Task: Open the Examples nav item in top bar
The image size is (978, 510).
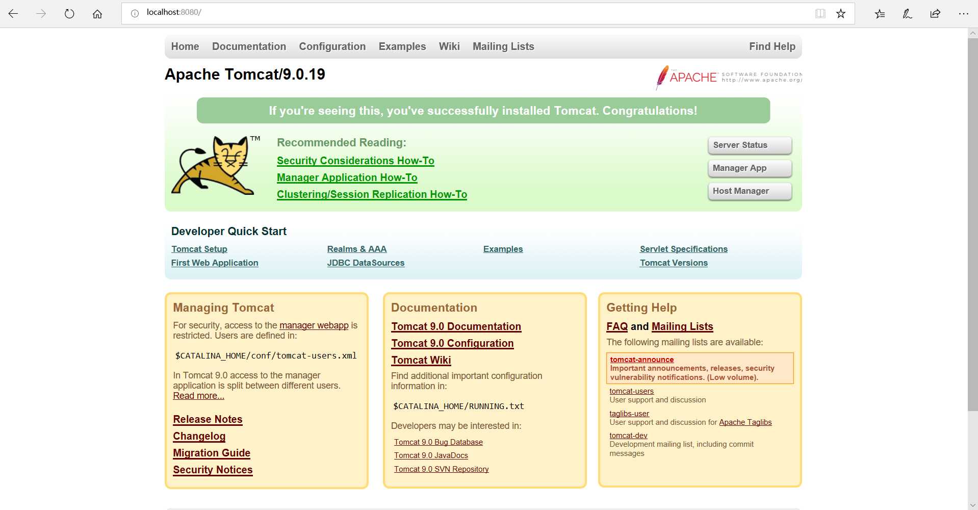Action: tap(402, 46)
